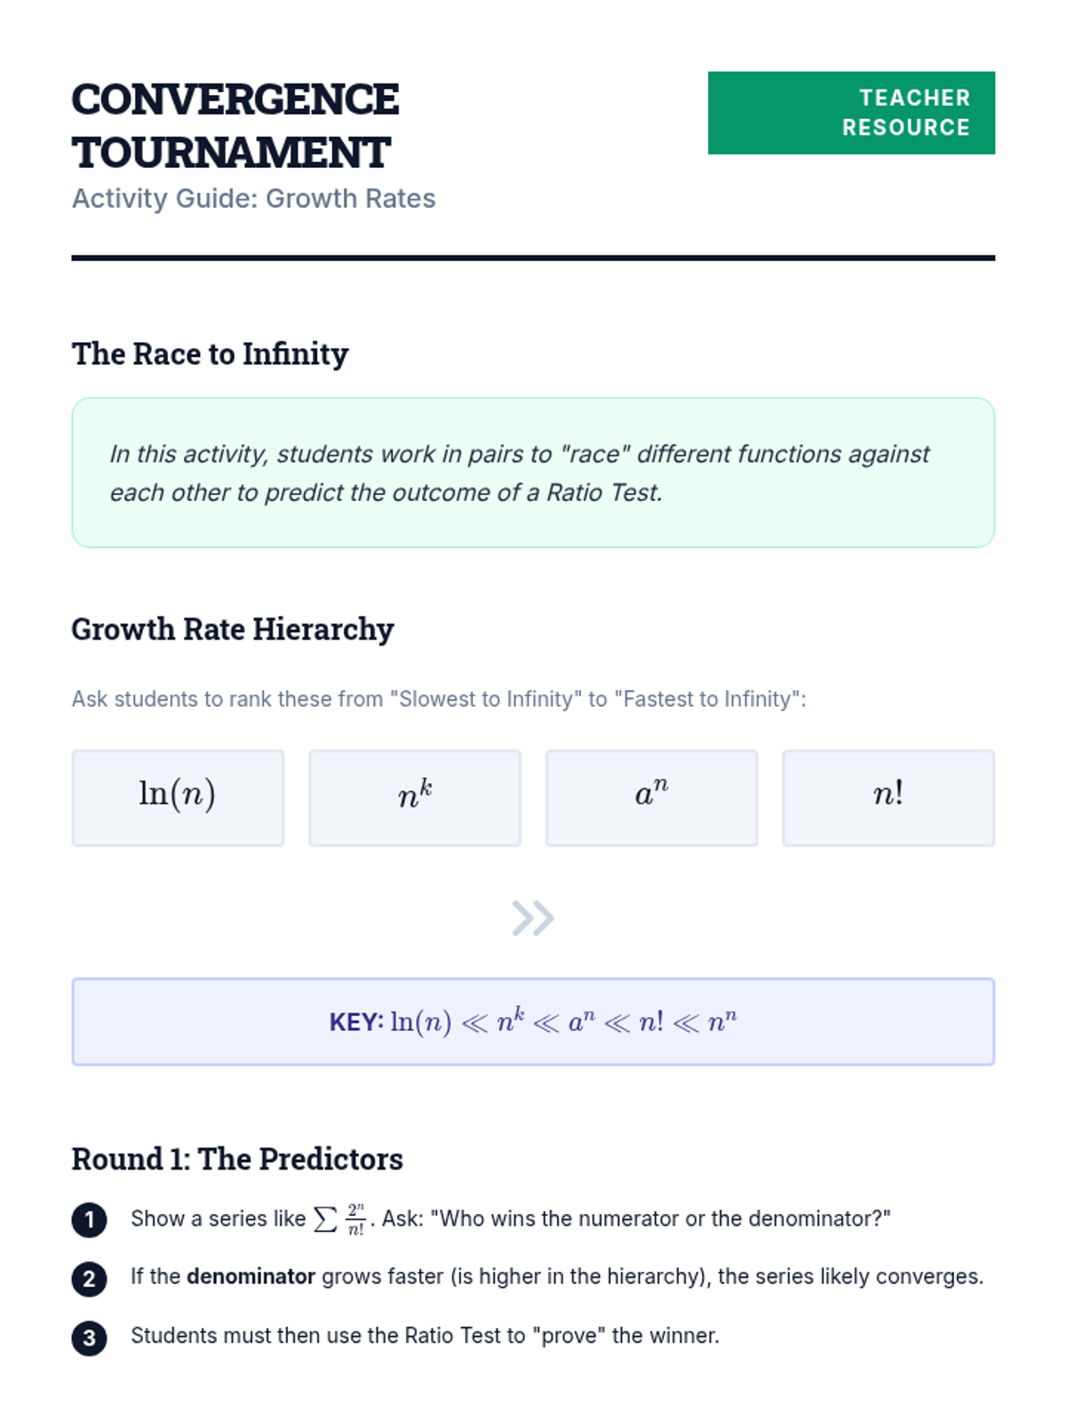The height and width of the screenshot is (1421, 1066).
Task: Click the KEY answer hierarchy box
Action: pyautogui.click(x=533, y=1021)
